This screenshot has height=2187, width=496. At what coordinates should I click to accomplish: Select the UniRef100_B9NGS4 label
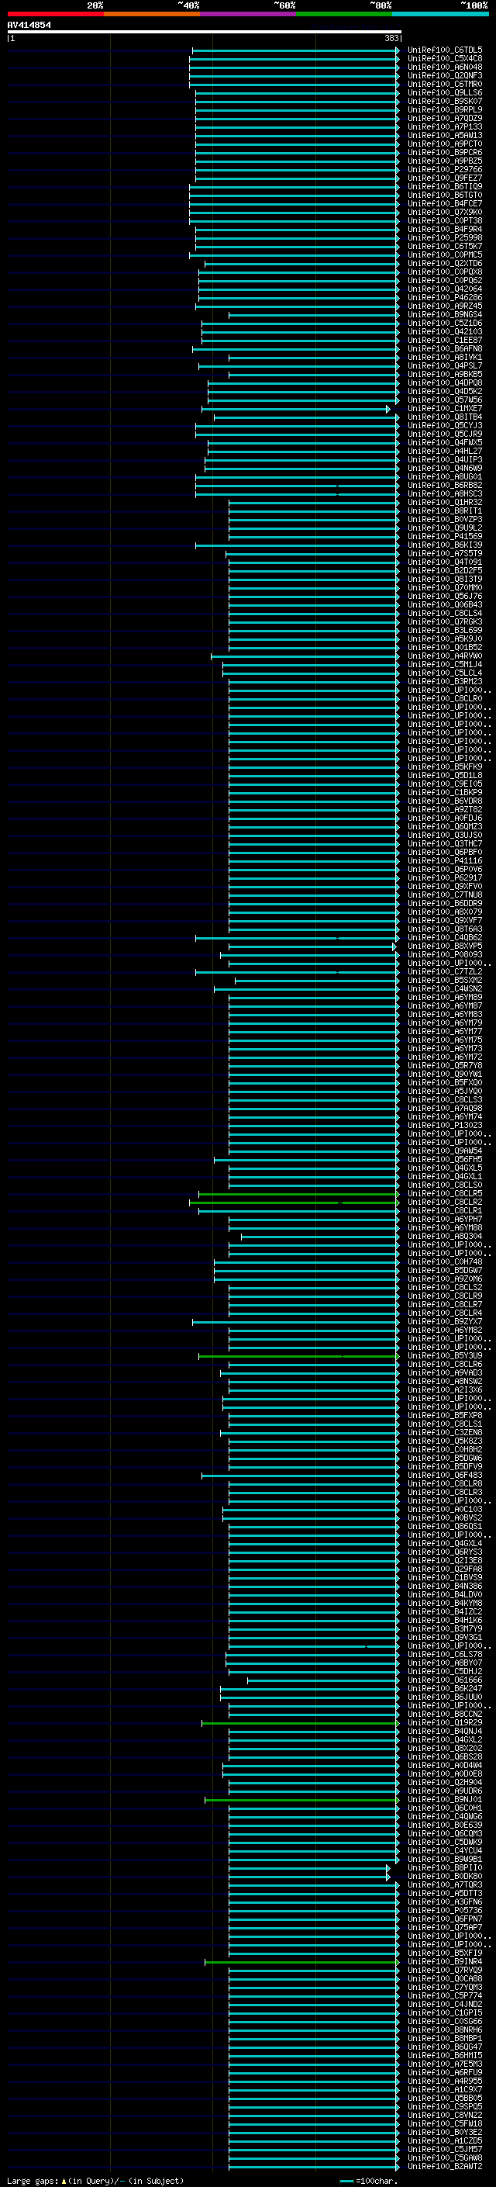pyautogui.click(x=444, y=314)
